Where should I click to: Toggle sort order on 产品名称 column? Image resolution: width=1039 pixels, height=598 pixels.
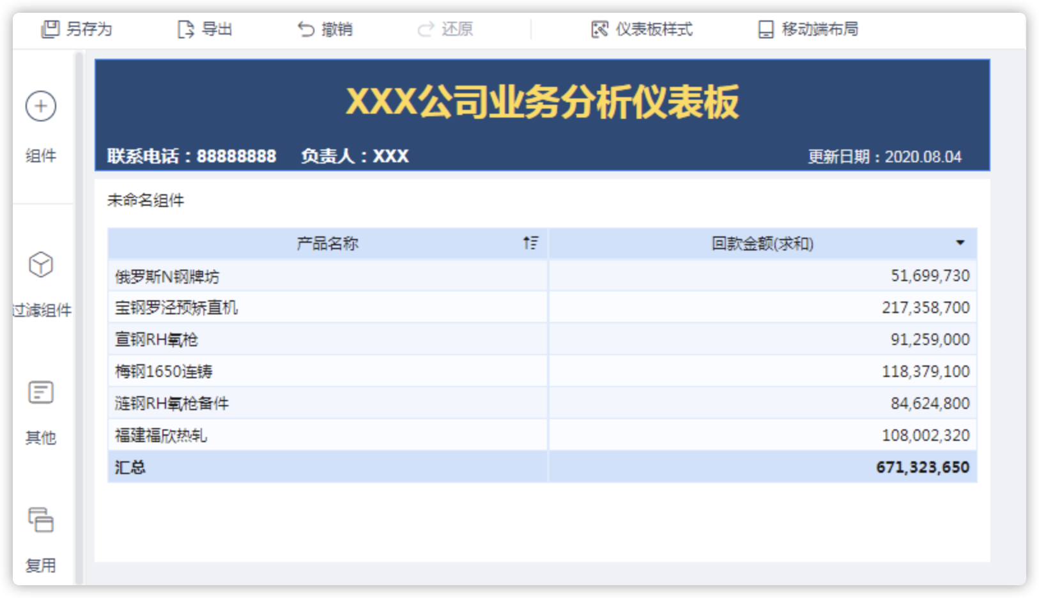point(530,243)
